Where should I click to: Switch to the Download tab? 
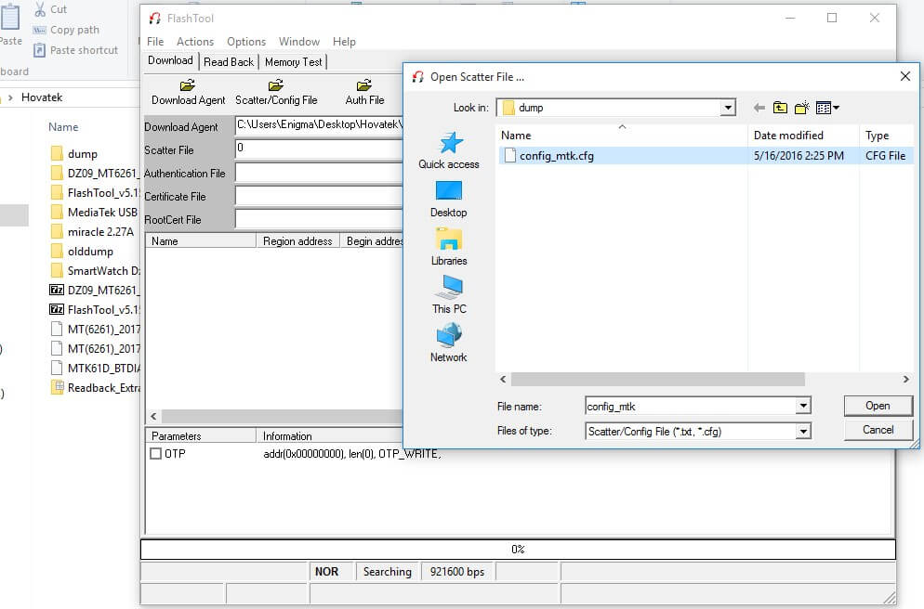tap(170, 60)
